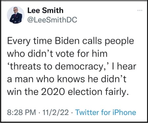Click the word fairly in the tweet
Screen dimensions: 148x123
pos(117,92)
